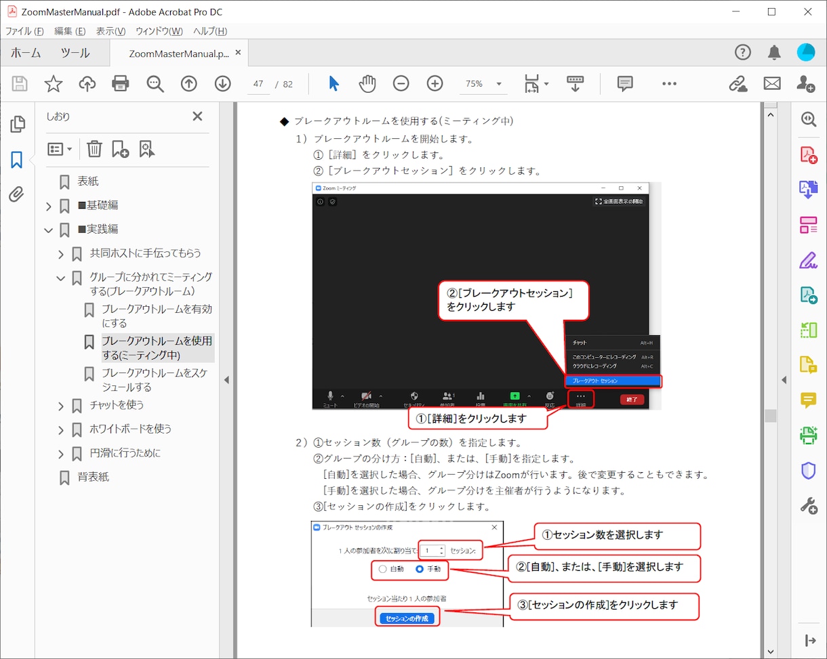This screenshot has height=659, width=827.
Task: Open more tools wrench icon
Action: [808, 505]
